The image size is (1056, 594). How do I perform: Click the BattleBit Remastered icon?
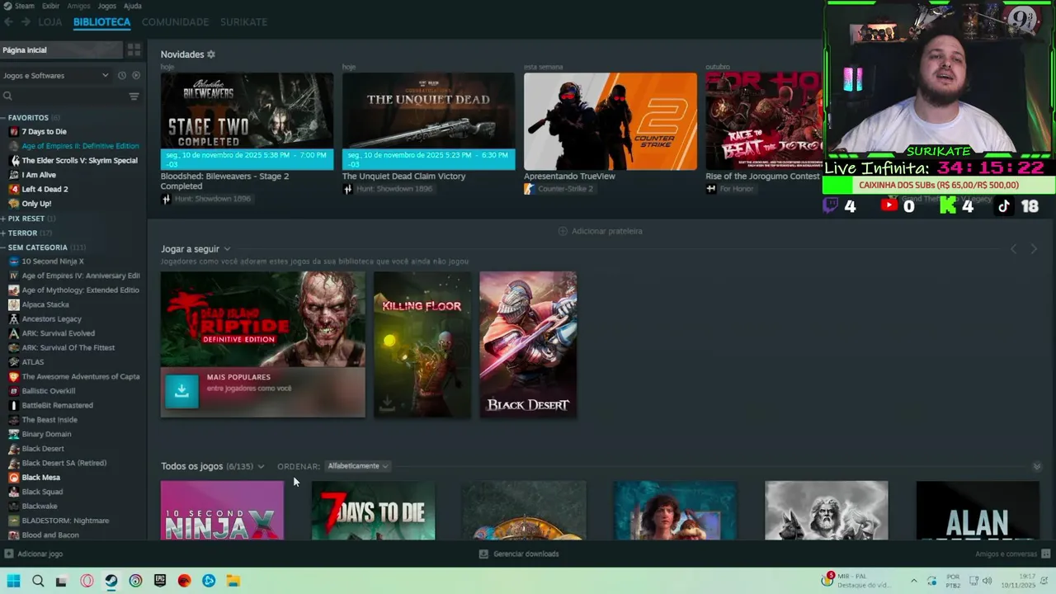tap(13, 406)
